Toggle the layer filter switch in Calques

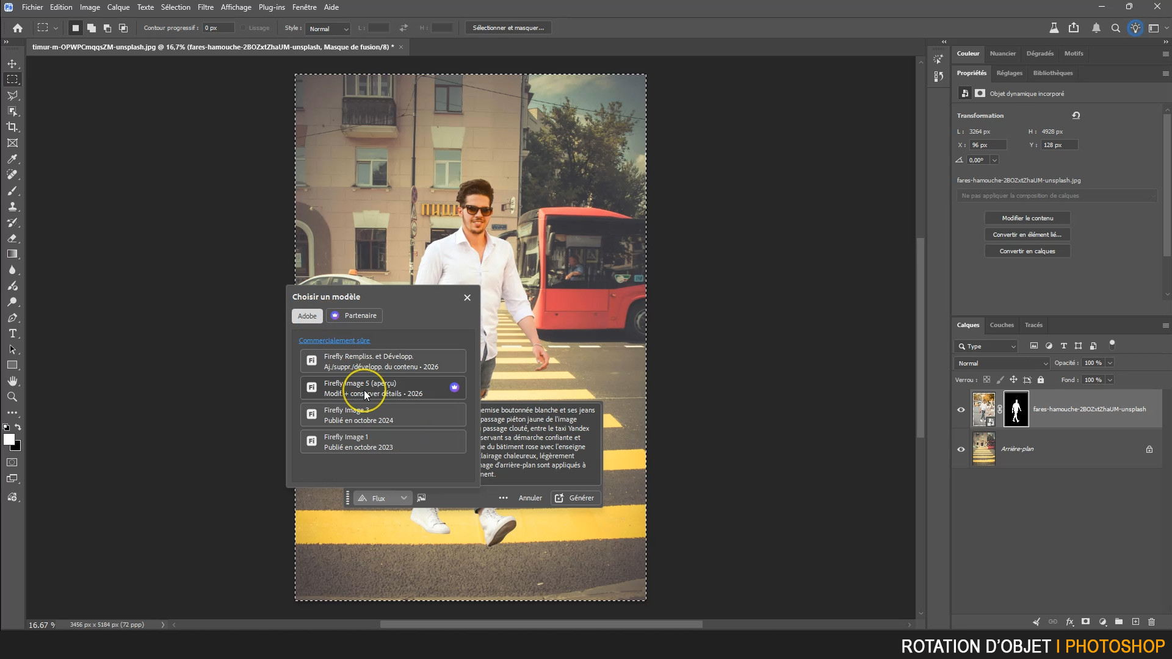click(1112, 344)
